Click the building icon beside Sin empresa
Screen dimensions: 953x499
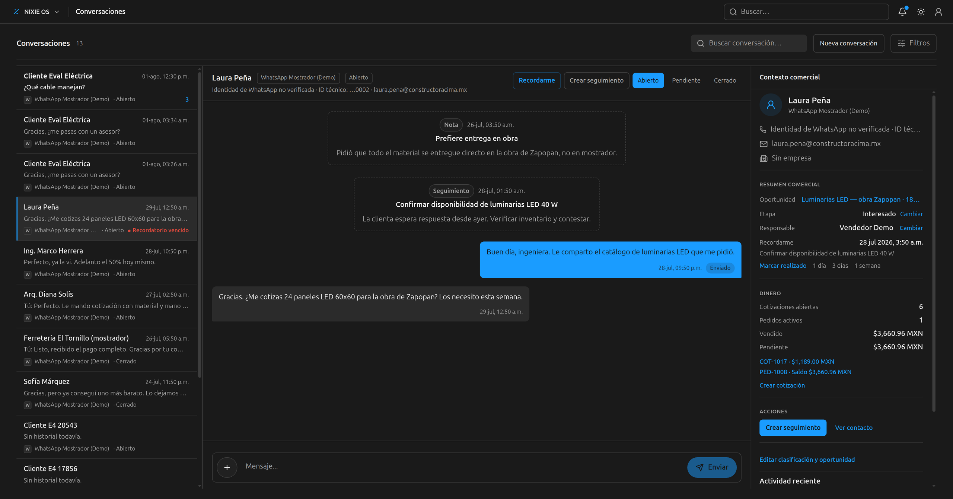click(x=764, y=158)
